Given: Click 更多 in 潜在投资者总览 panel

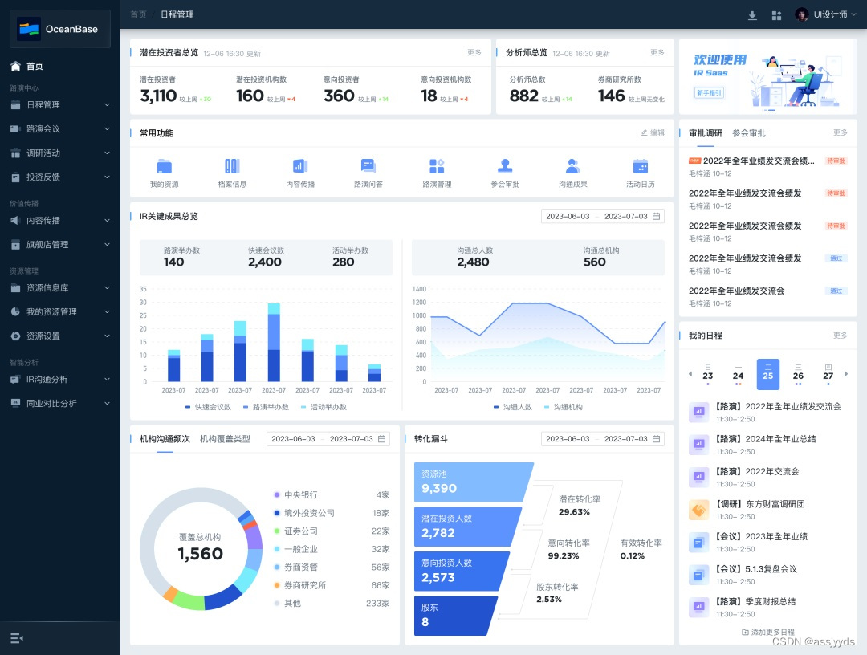Looking at the screenshot, I should (x=474, y=52).
